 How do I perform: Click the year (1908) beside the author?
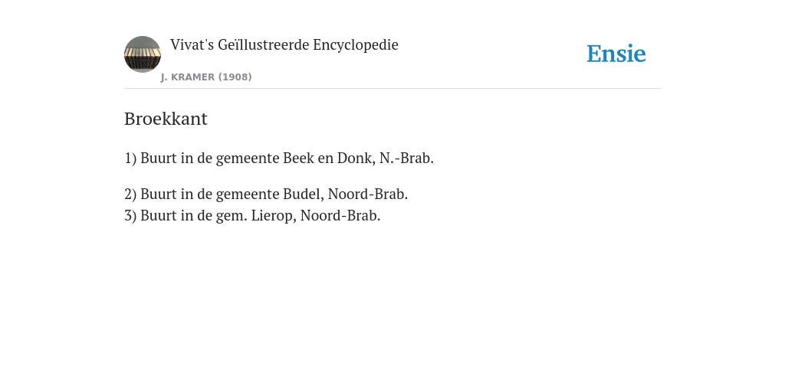(235, 77)
